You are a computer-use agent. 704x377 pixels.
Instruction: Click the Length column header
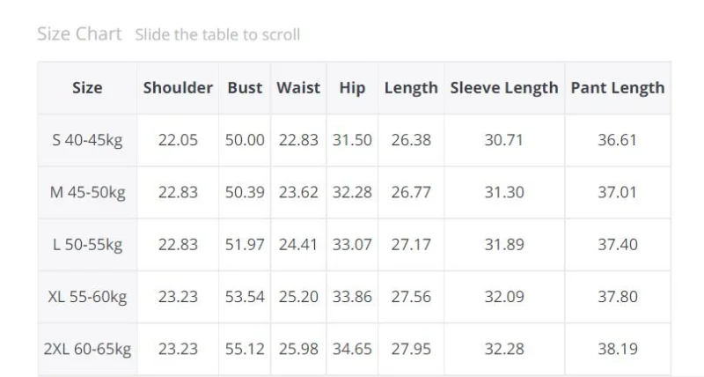(x=411, y=88)
